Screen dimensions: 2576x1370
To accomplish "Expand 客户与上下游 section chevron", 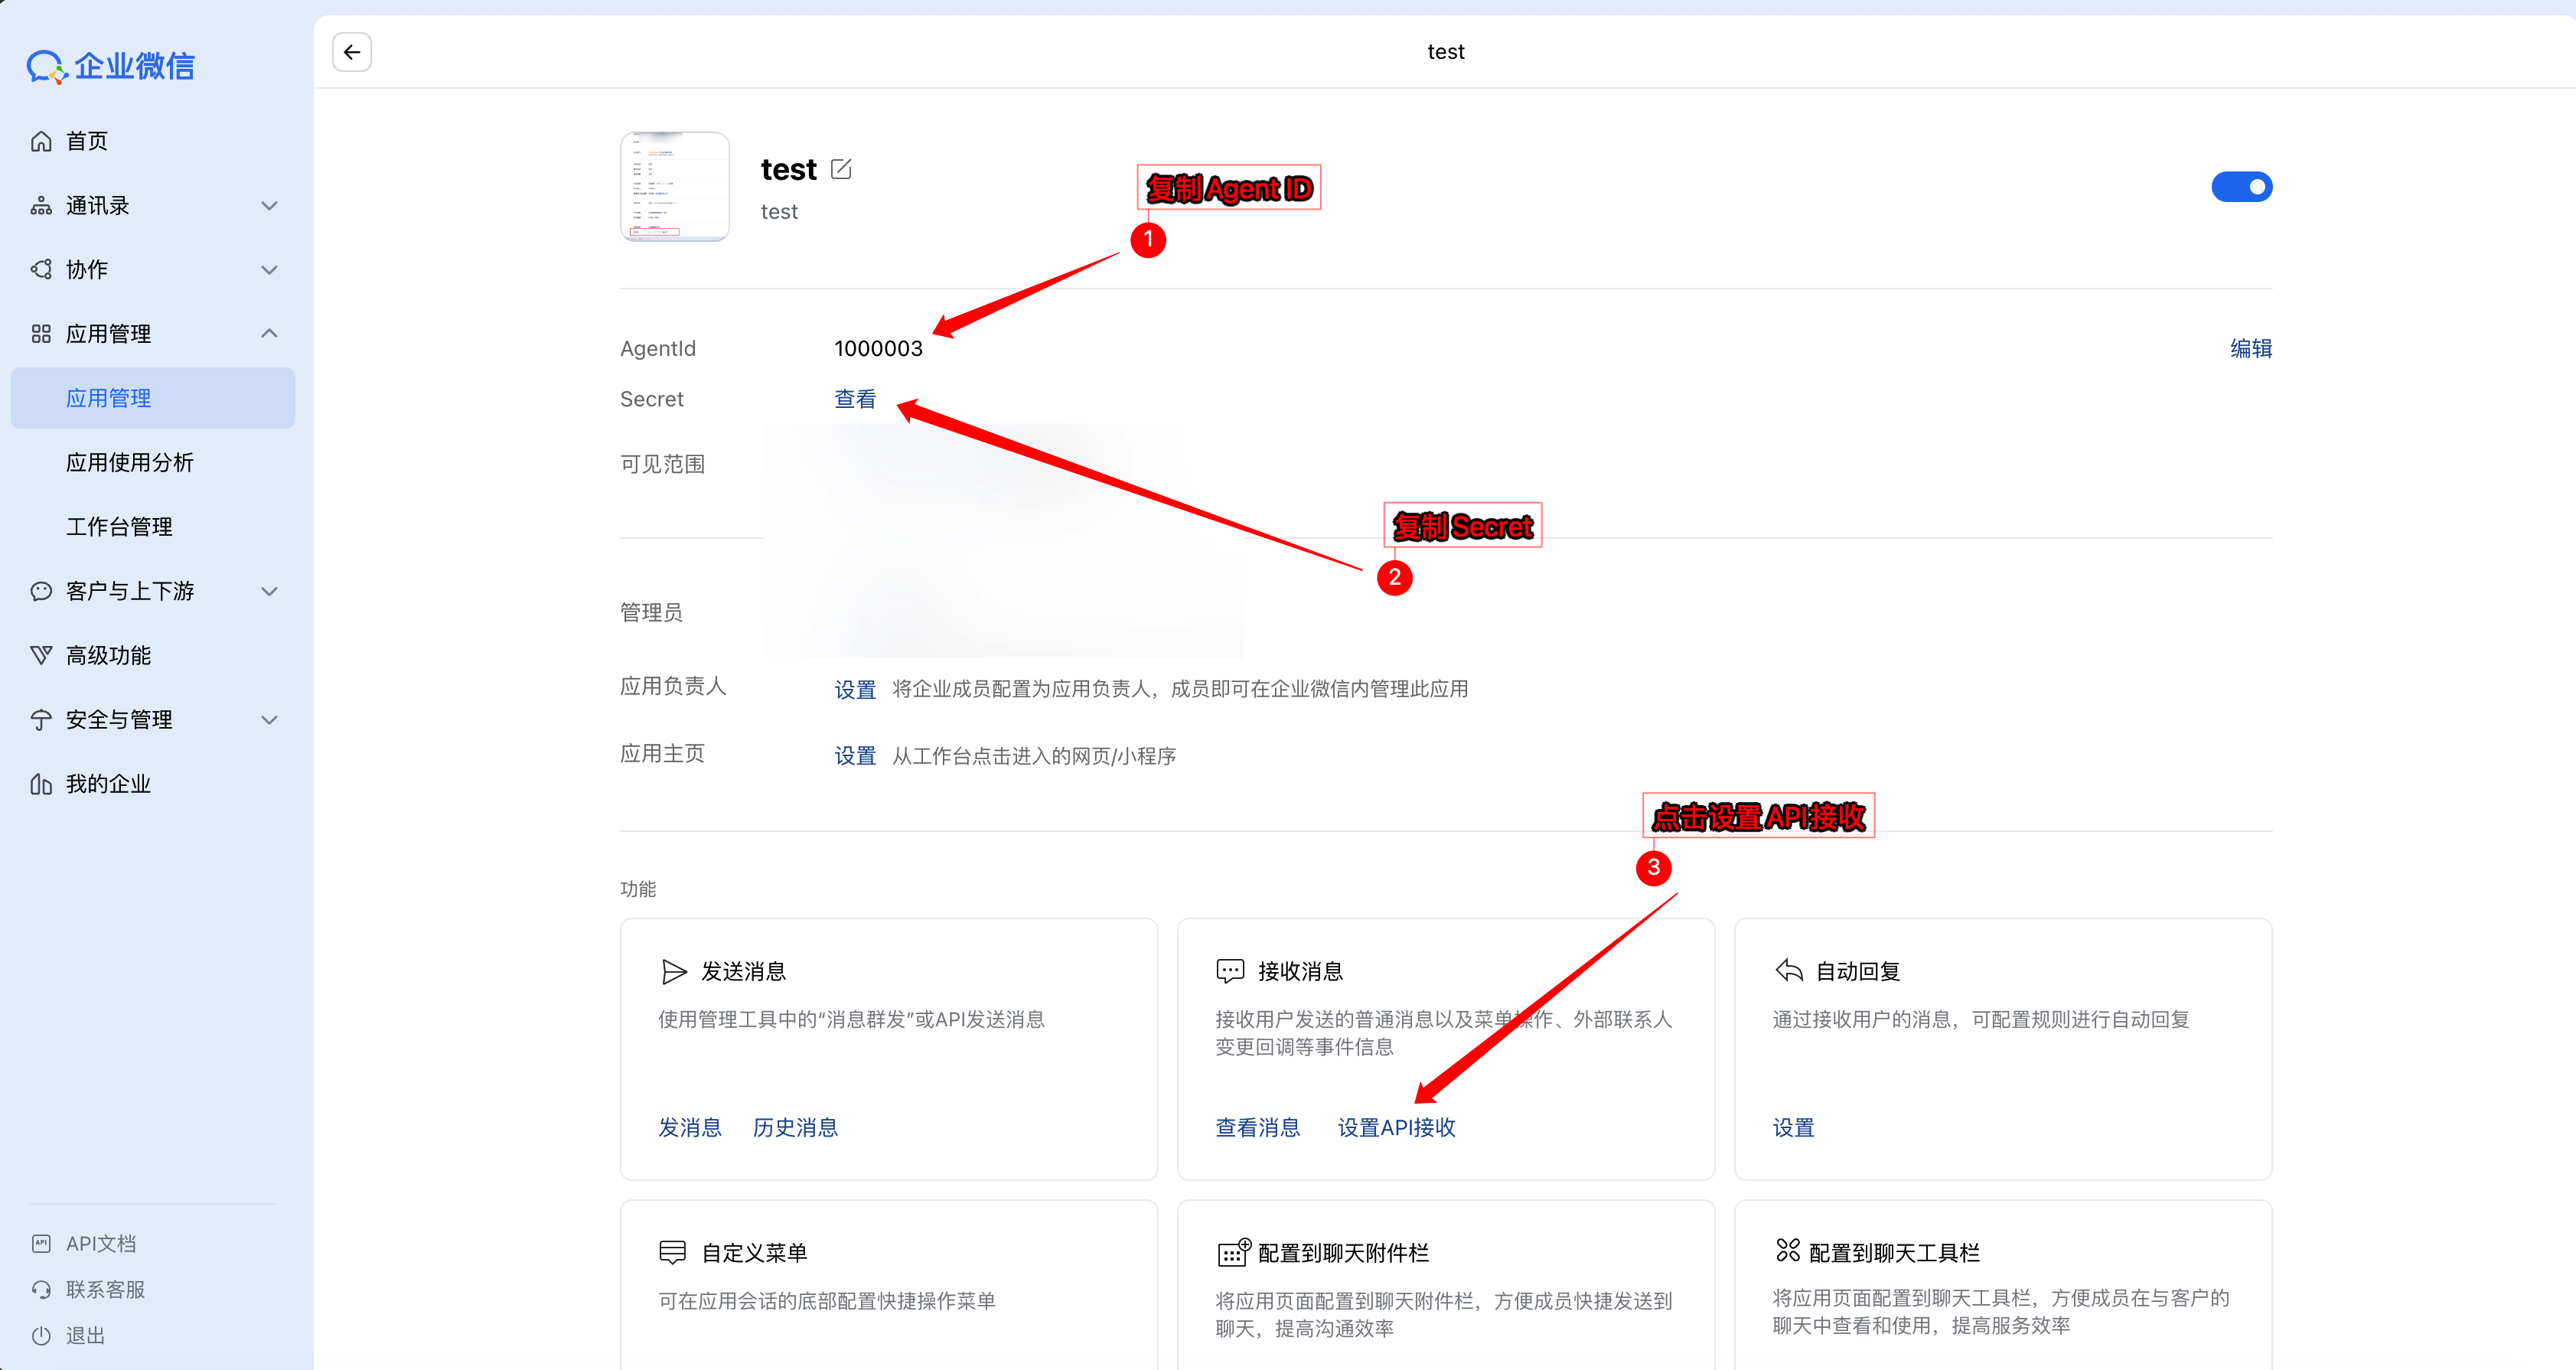I will [x=269, y=591].
